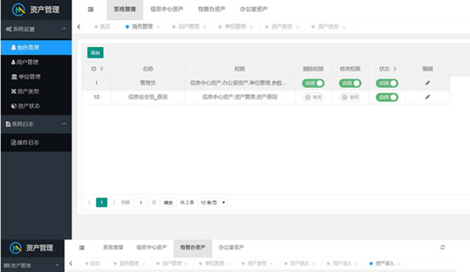Click the 权限 column header
The image size is (470, 272).
point(240,69)
